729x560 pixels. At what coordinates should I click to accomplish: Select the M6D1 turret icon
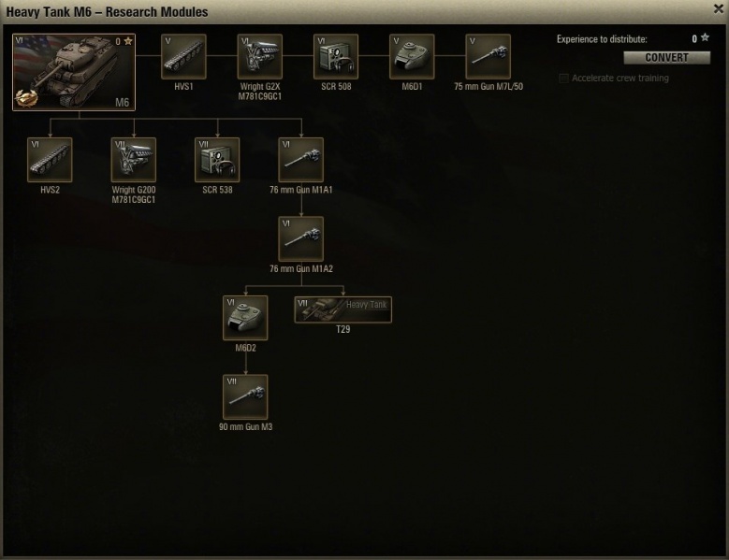tap(412, 56)
